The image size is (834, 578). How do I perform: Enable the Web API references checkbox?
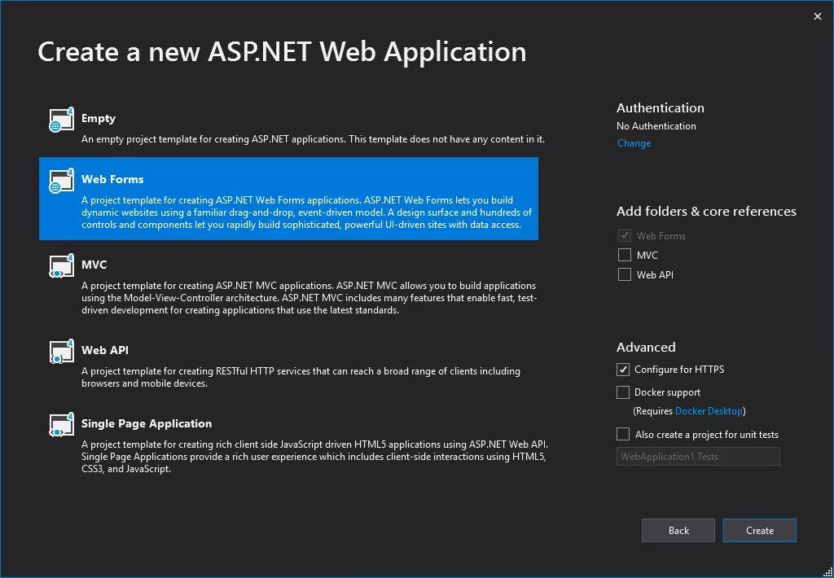[x=625, y=274]
